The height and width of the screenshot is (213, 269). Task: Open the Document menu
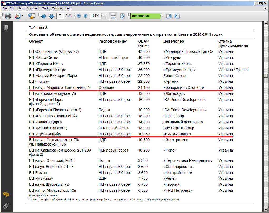[x=33, y=8]
